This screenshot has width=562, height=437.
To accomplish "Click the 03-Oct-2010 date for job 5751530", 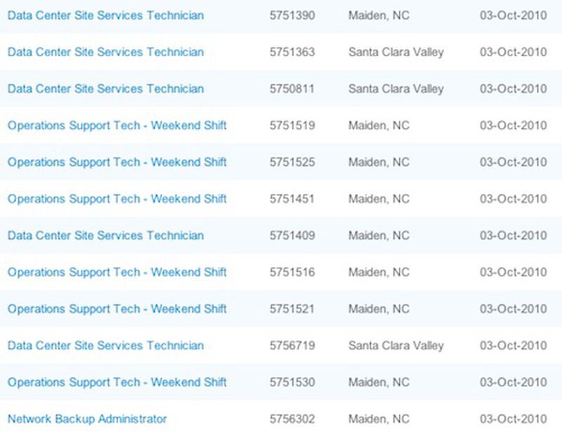I will (514, 382).
